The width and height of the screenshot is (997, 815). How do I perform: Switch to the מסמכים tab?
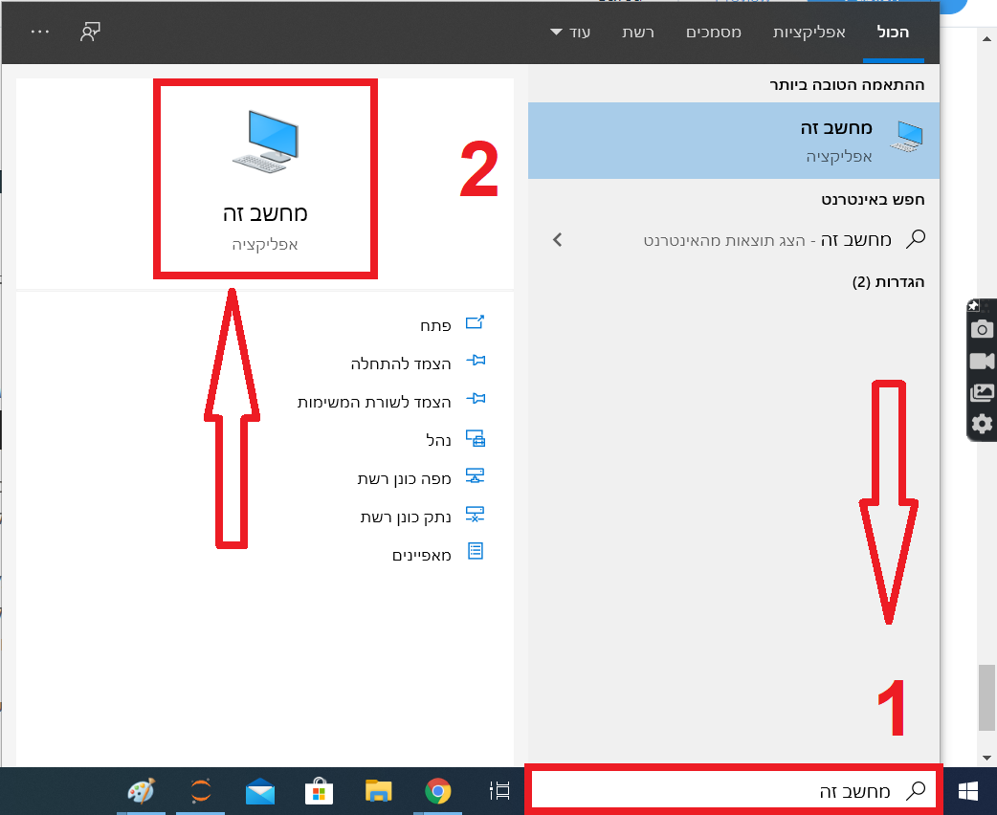pyautogui.click(x=714, y=32)
